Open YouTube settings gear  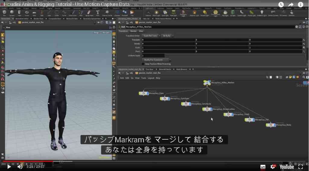[273, 167]
